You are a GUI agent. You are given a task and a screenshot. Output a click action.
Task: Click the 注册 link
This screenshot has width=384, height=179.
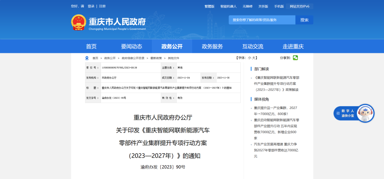click(x=102, y=6)
